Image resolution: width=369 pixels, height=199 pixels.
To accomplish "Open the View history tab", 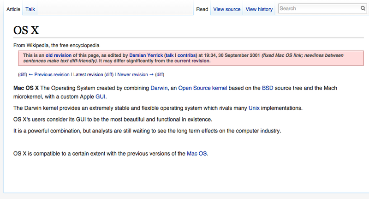I will (259, 9).
